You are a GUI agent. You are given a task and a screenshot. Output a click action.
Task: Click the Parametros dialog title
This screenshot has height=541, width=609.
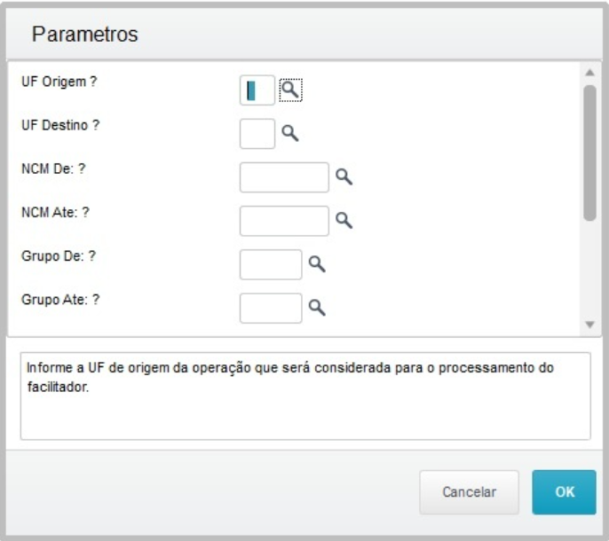(84, 35)
